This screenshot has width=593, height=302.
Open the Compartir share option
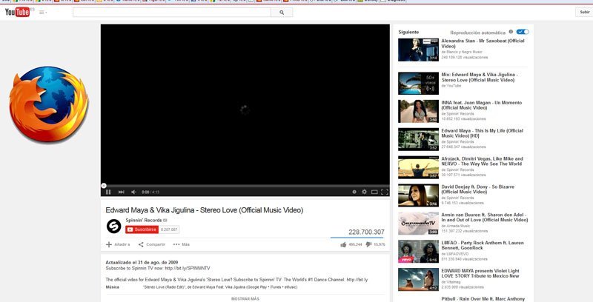tap(152, 244)
